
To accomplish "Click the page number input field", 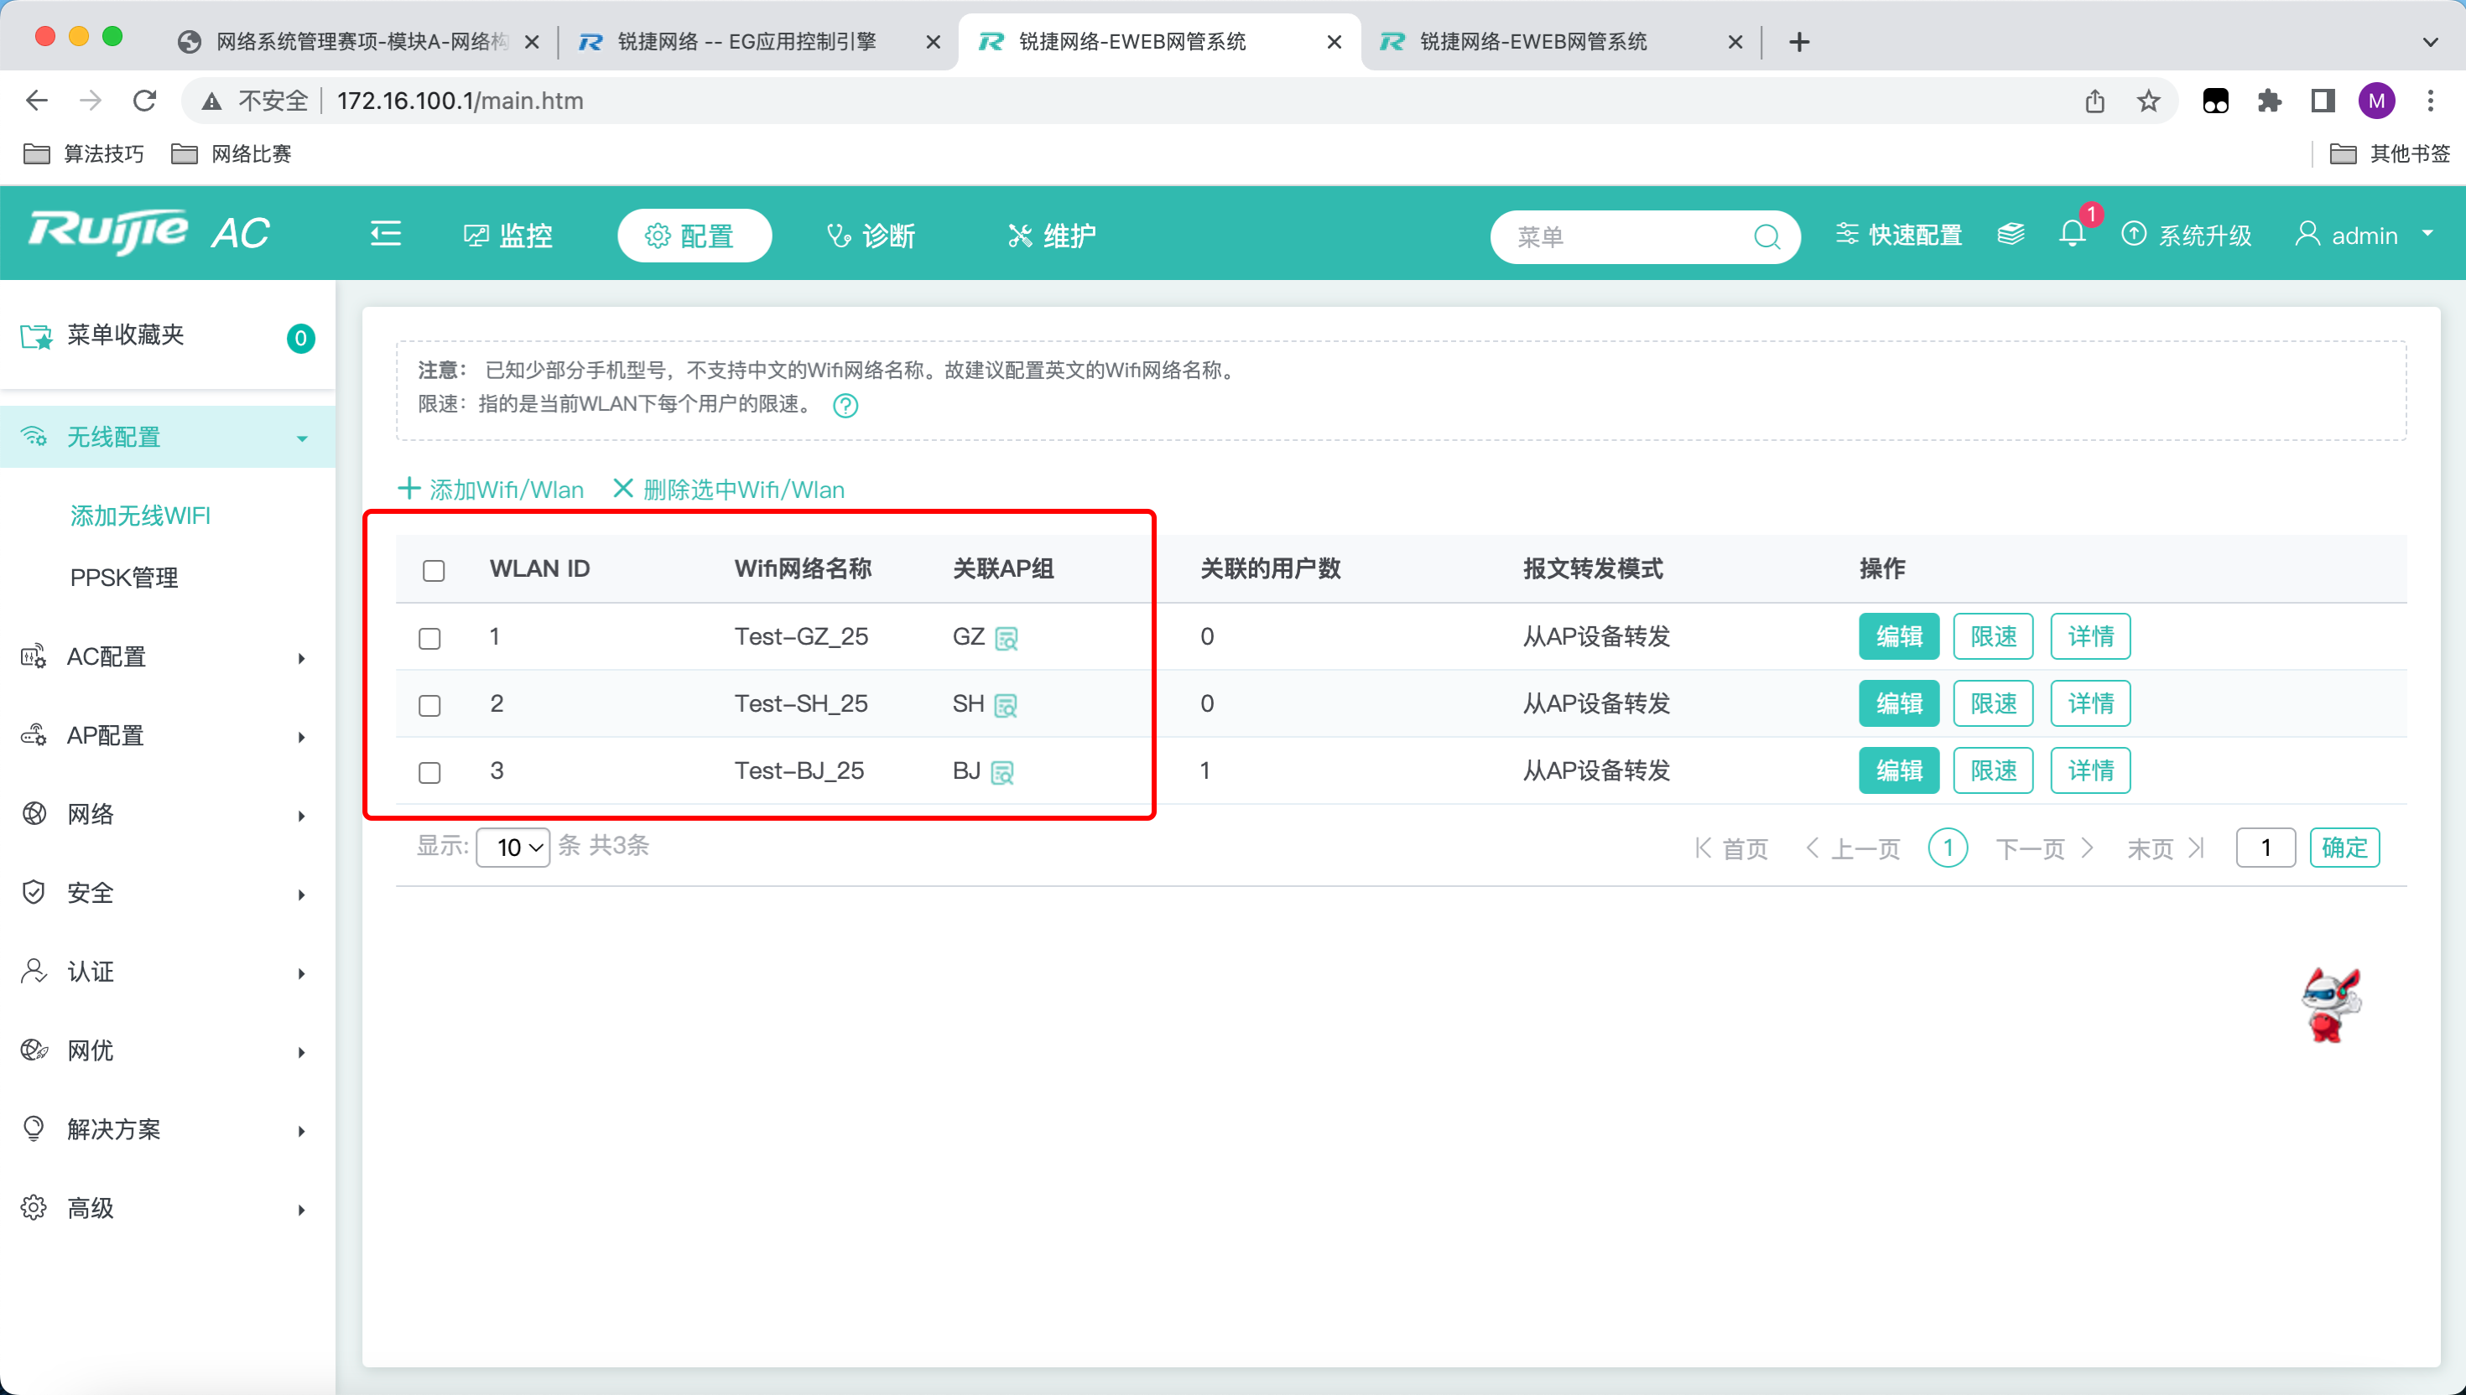I will point(2265,847).
